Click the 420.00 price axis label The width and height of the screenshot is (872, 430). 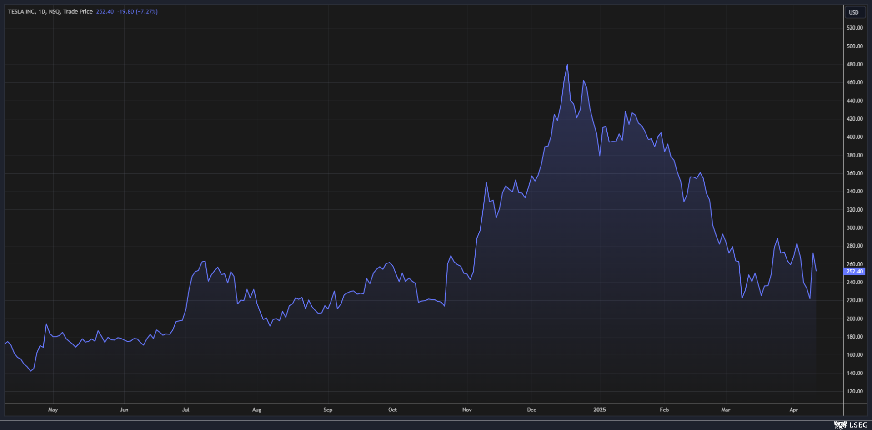pos(855,119)
